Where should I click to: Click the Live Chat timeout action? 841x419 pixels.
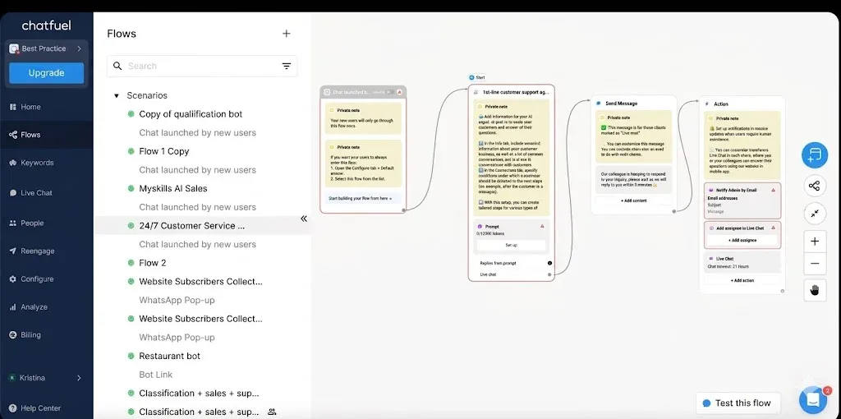click(x=742, y=262)
